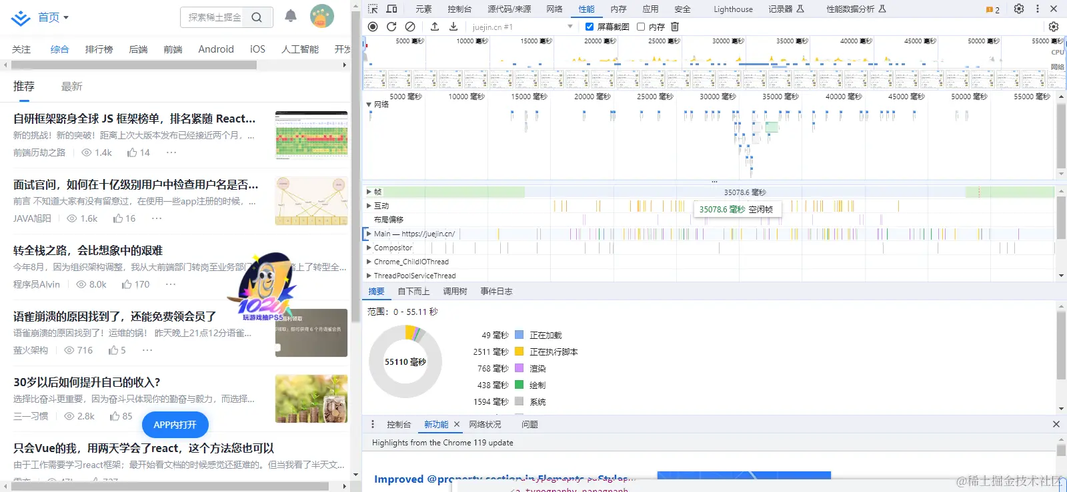The width and height of the screenshot is (1067, 492).
Task: Open the 网络 panel tab
Action: tap(554, 9)
